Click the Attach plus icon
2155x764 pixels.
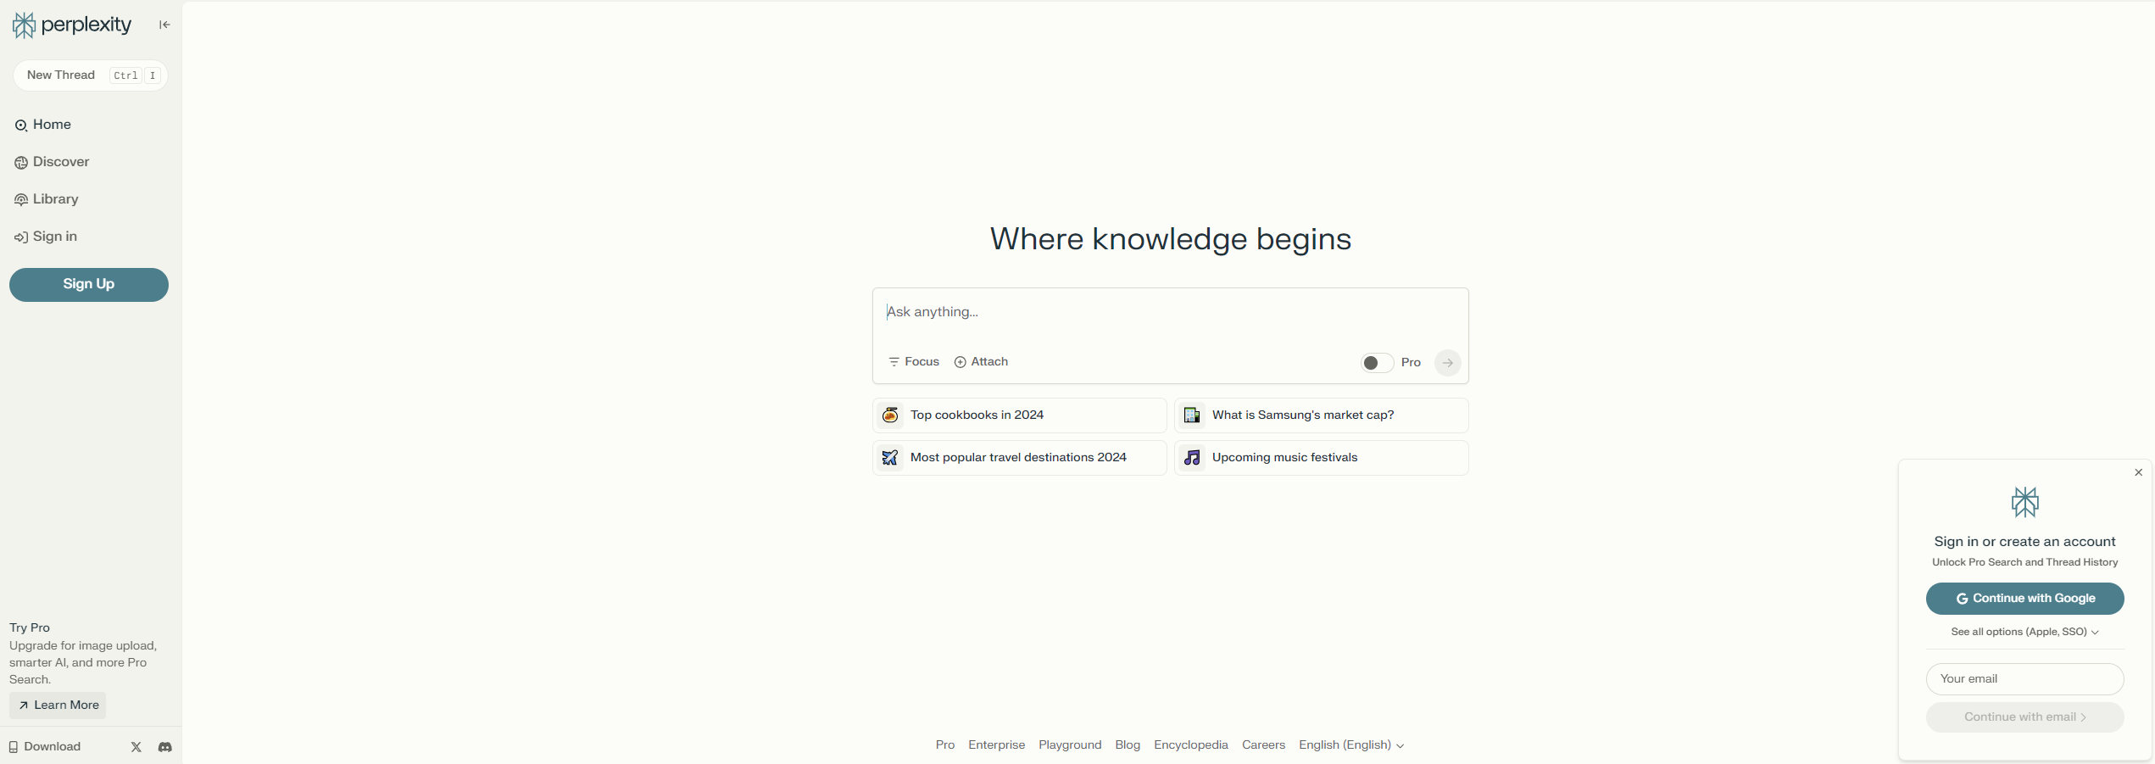coord(961,362)
